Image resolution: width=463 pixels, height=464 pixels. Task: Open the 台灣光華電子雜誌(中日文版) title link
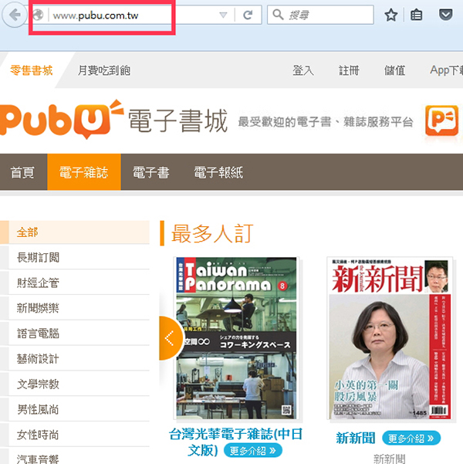tap(236, 442)
